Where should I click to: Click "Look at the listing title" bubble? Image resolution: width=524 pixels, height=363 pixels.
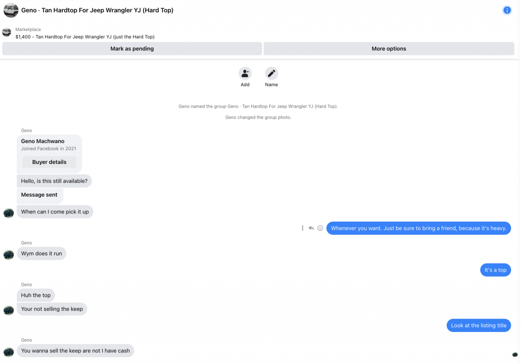[478, 325]
